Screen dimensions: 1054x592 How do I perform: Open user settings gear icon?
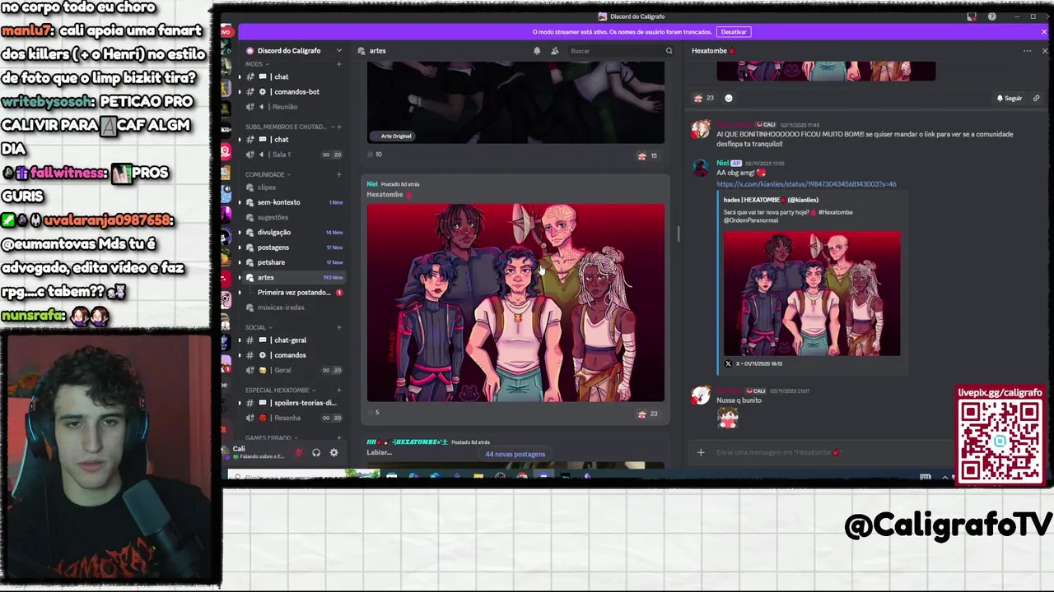(x=333, y=452)
